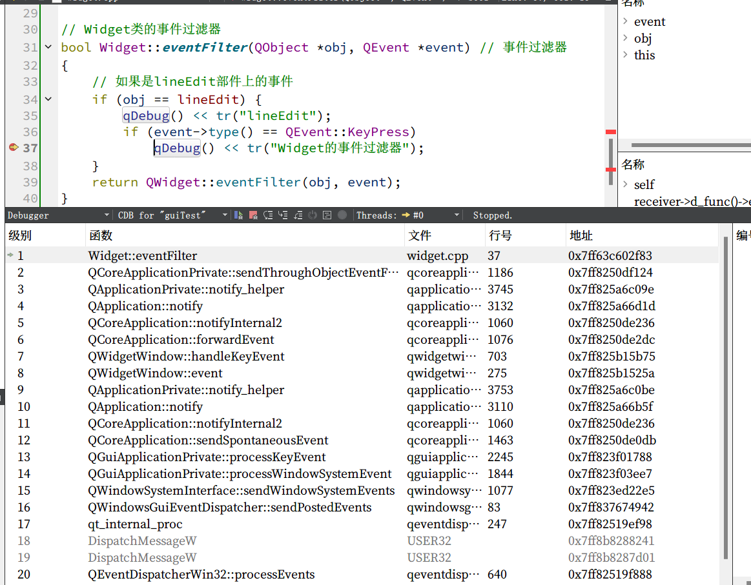Click the stack view vertical scrollbar
The height and width of the screenshot is (585, 751).
[726, 398]
